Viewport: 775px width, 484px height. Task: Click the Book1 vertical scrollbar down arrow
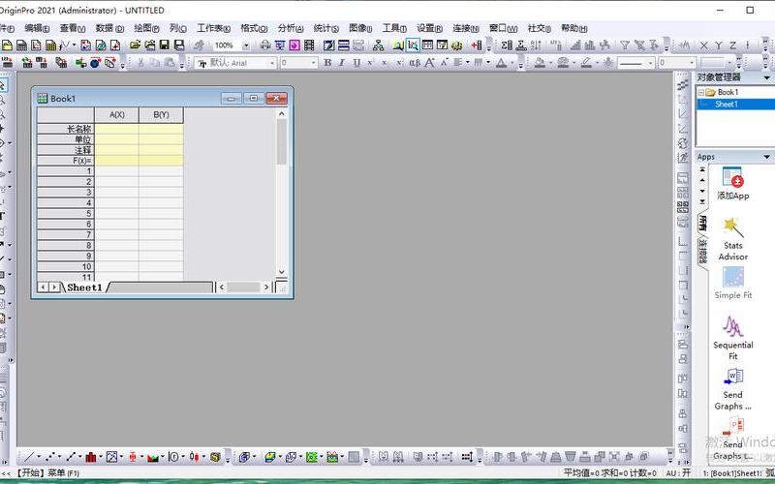point(281,272)
